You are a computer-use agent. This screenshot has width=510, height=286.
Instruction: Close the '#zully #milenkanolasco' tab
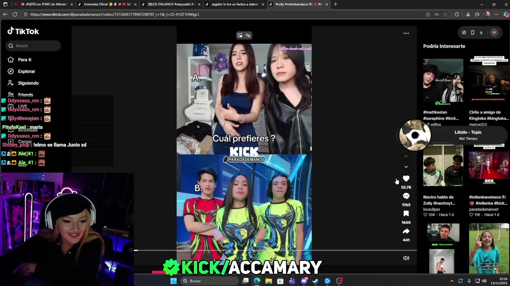pos(327,4)
